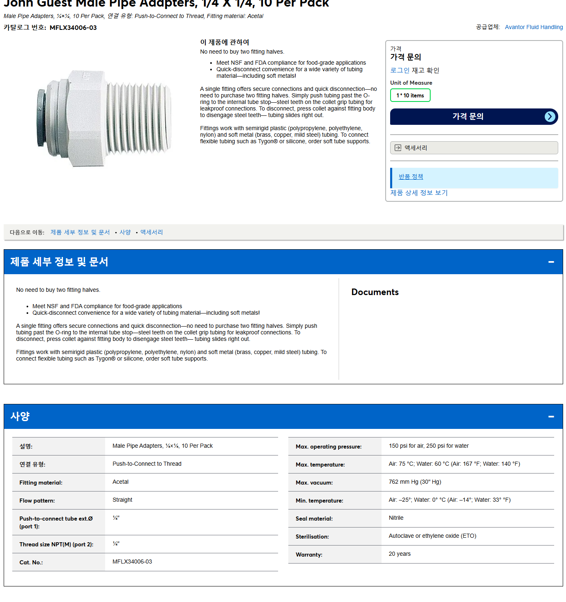Viewport: 566px width, 602px height.
Task: Click MFLX34006-03 value in specs table
Action: pyautogui.click(x=132, y=561)
